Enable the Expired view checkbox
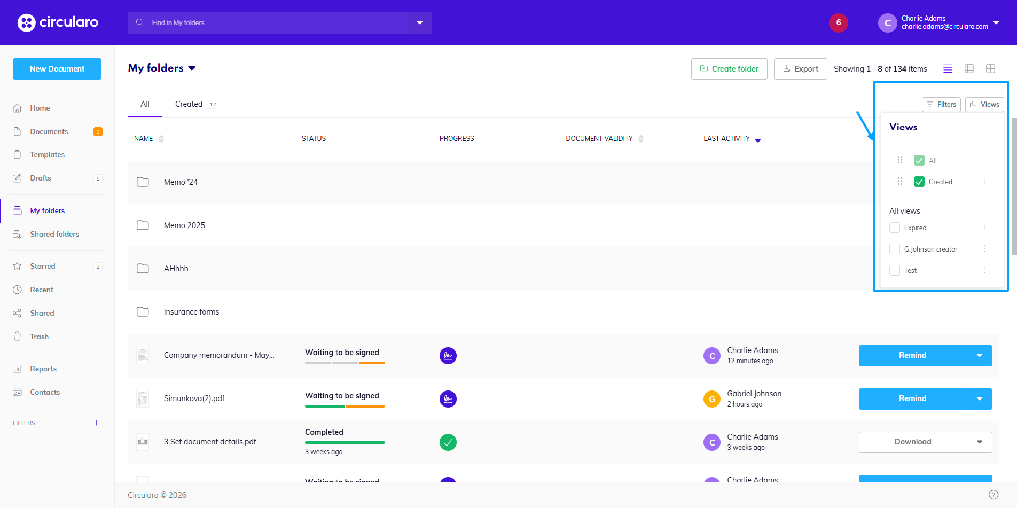This screenshot has height=508, width=1017. 895,228
